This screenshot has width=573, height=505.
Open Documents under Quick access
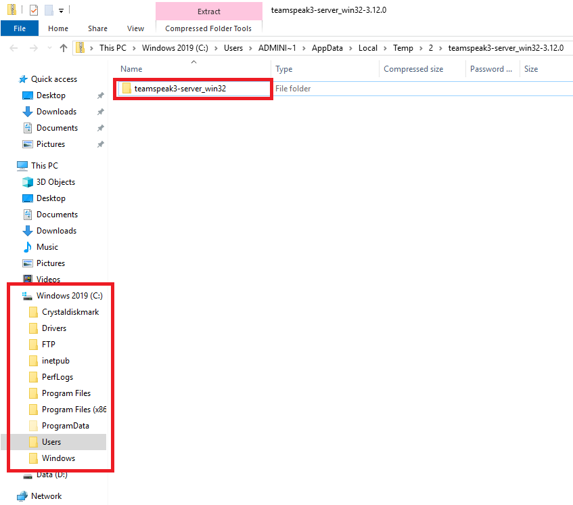(57, 128)
